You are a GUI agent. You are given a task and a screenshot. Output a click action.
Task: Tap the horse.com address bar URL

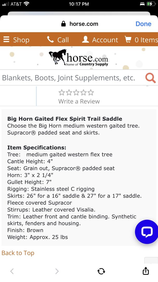84,24
